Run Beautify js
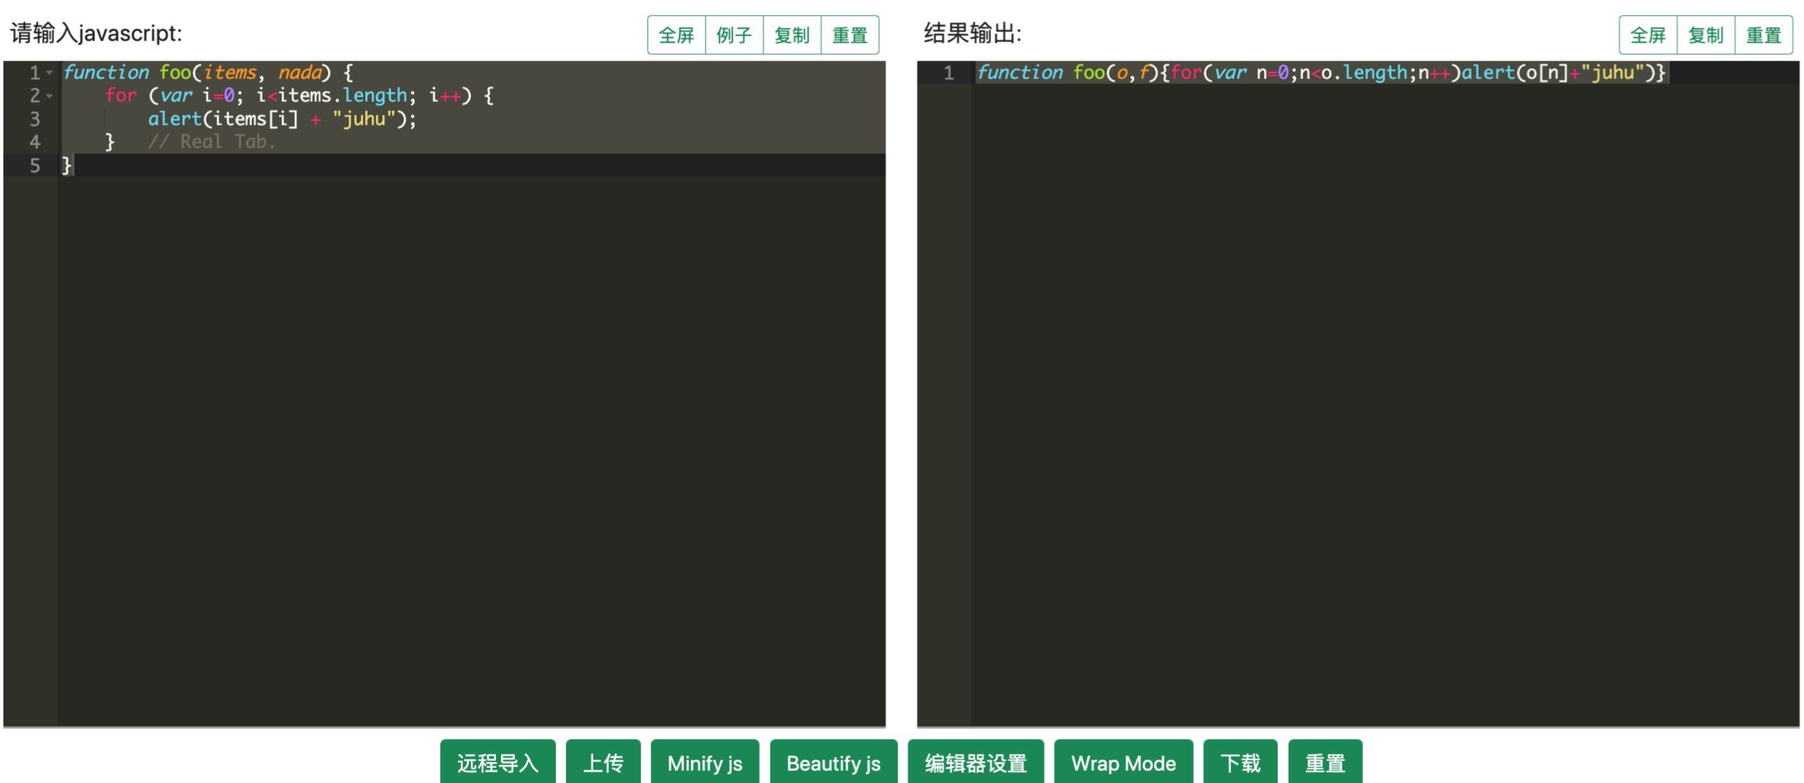The height and width of the screenshot is (783, 1804). [x=833, y=762]
